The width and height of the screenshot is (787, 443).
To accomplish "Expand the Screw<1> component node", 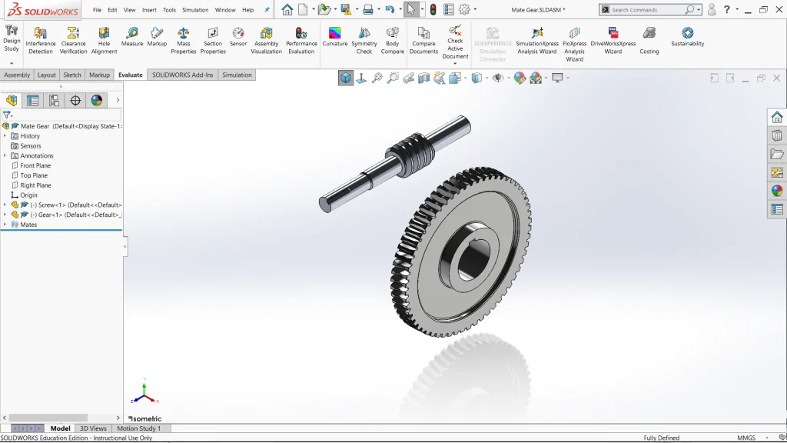I will [5, 205].
